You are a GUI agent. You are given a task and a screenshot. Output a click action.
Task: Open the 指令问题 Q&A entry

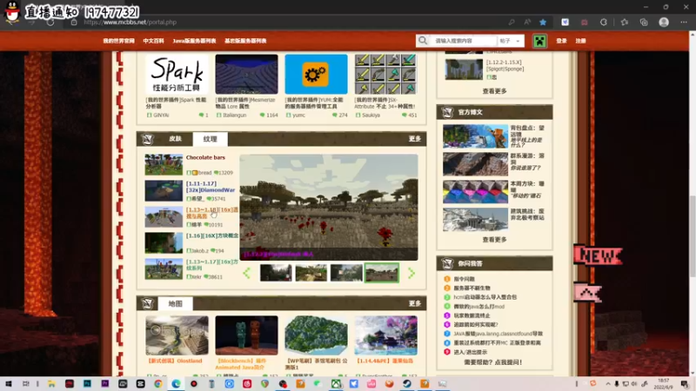464,279
